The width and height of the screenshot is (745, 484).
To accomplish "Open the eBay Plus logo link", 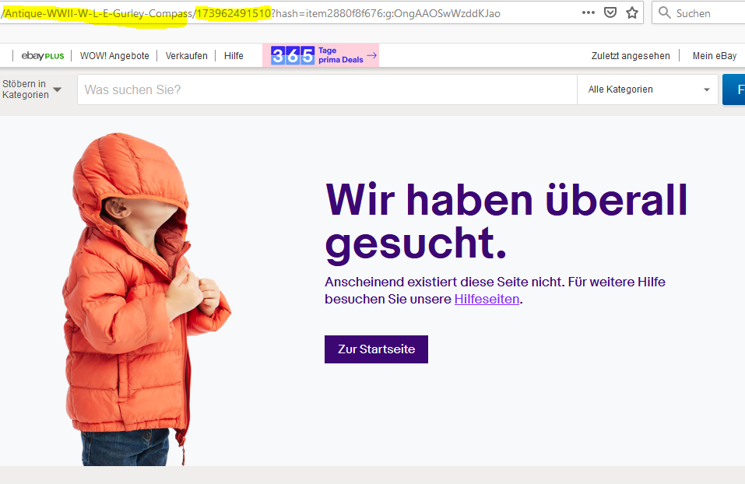I will point(42,56).
